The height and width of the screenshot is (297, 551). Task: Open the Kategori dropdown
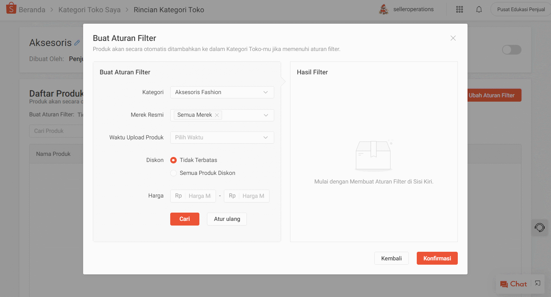[x=222, y=92]
